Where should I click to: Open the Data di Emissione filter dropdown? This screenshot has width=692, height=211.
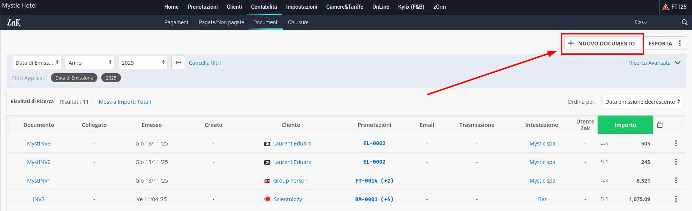point(37,63)
